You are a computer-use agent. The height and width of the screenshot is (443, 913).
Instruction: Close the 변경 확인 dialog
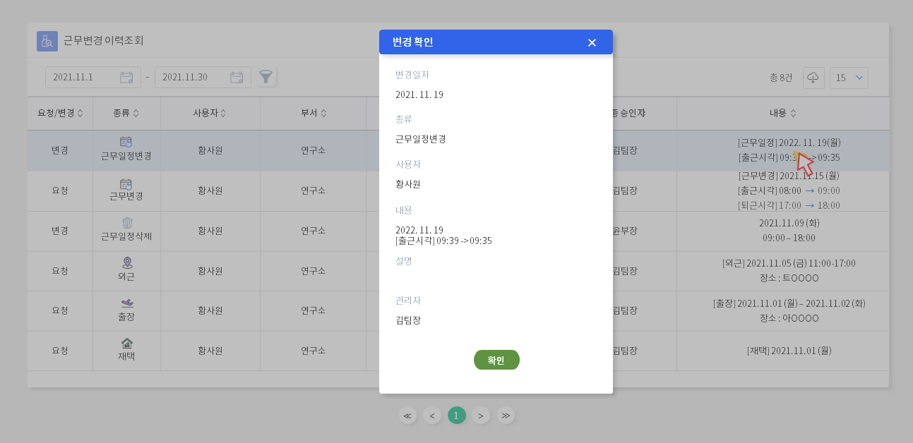(x=592, y=42)
